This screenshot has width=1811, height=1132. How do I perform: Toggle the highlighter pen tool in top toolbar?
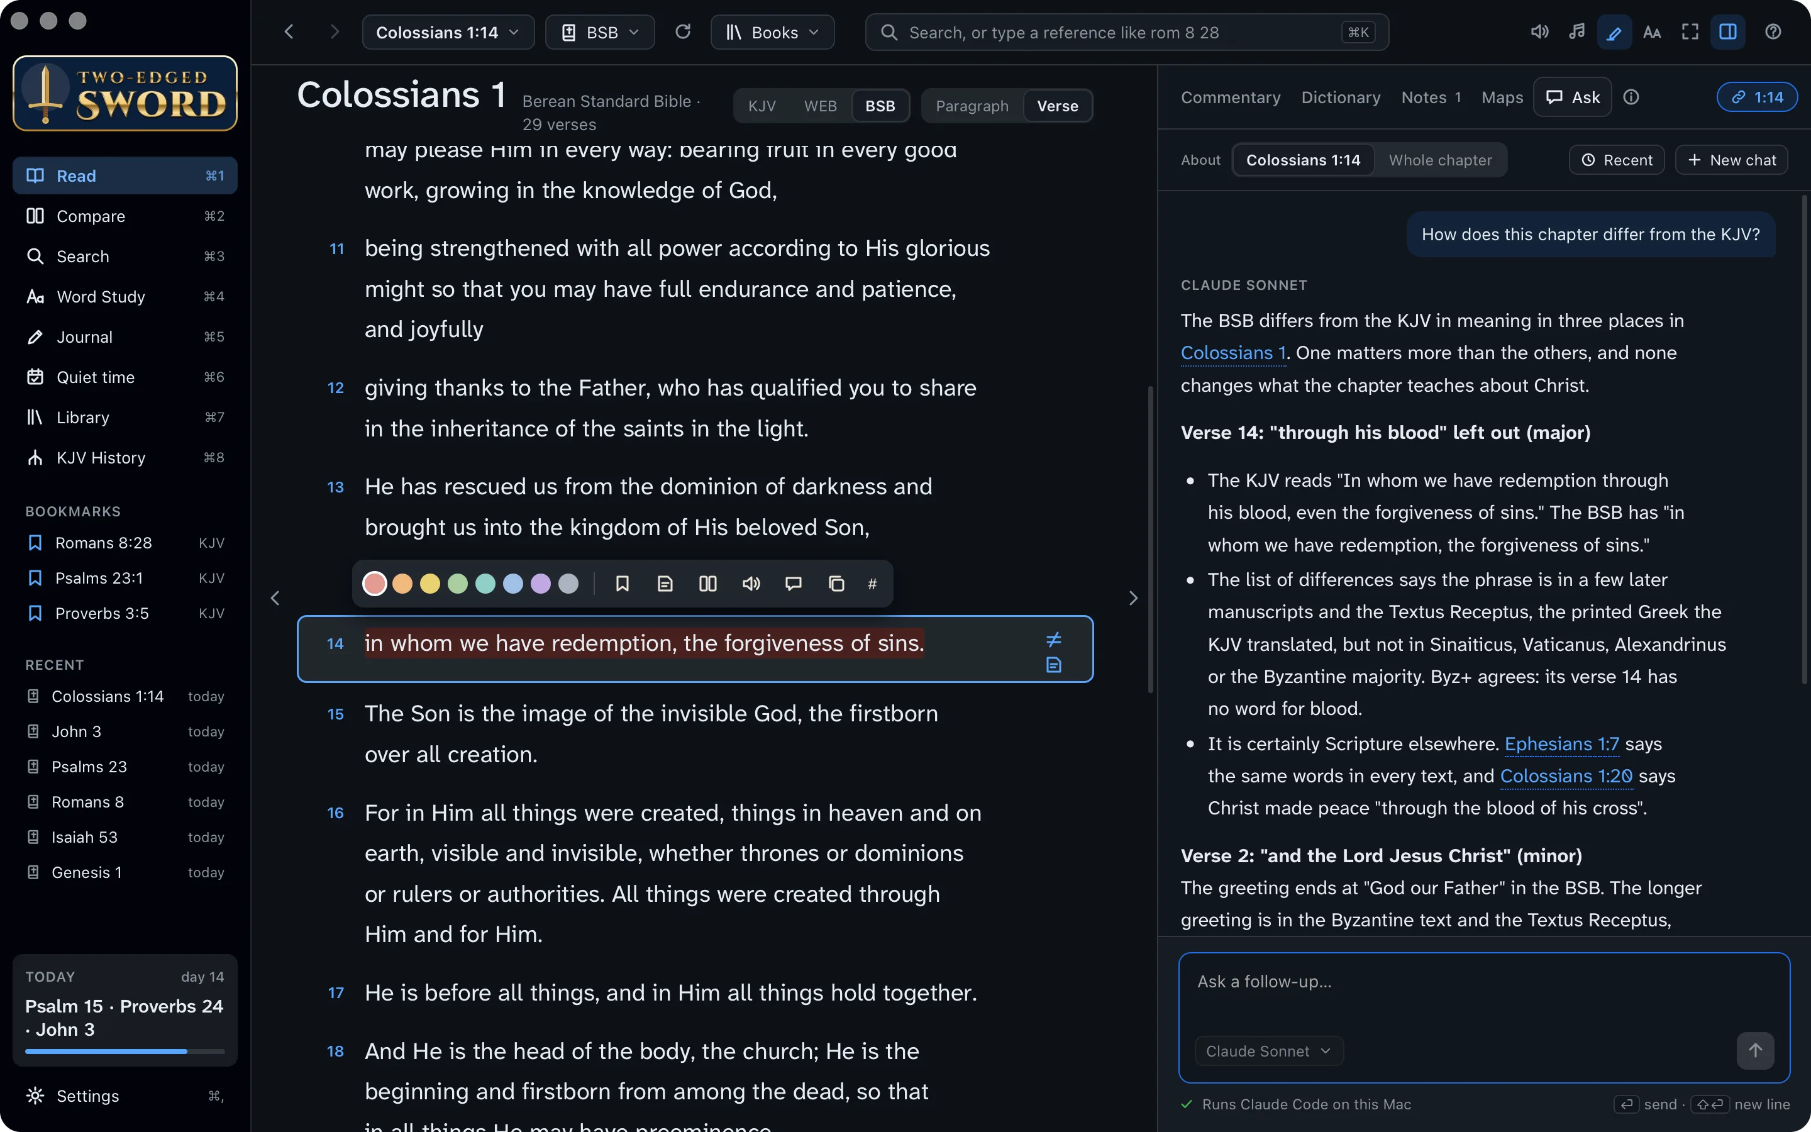click(1614, 32)
